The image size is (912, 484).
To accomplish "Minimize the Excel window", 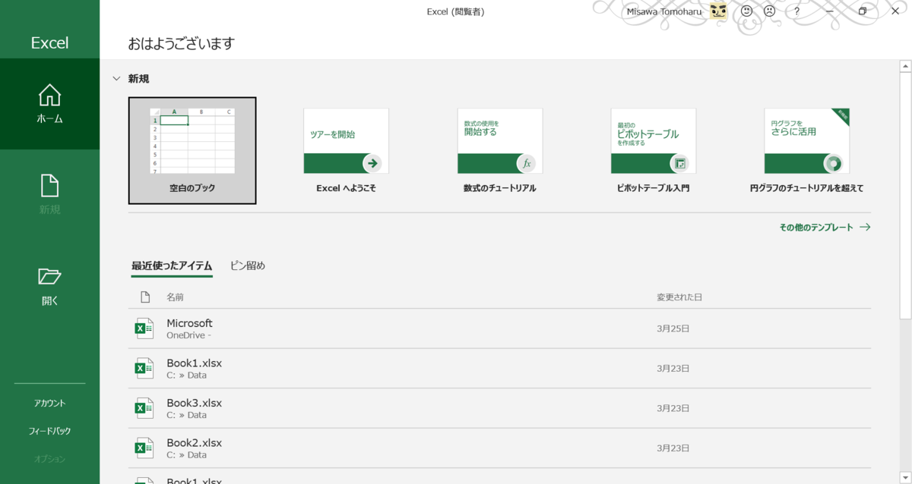I will (830, 11).
